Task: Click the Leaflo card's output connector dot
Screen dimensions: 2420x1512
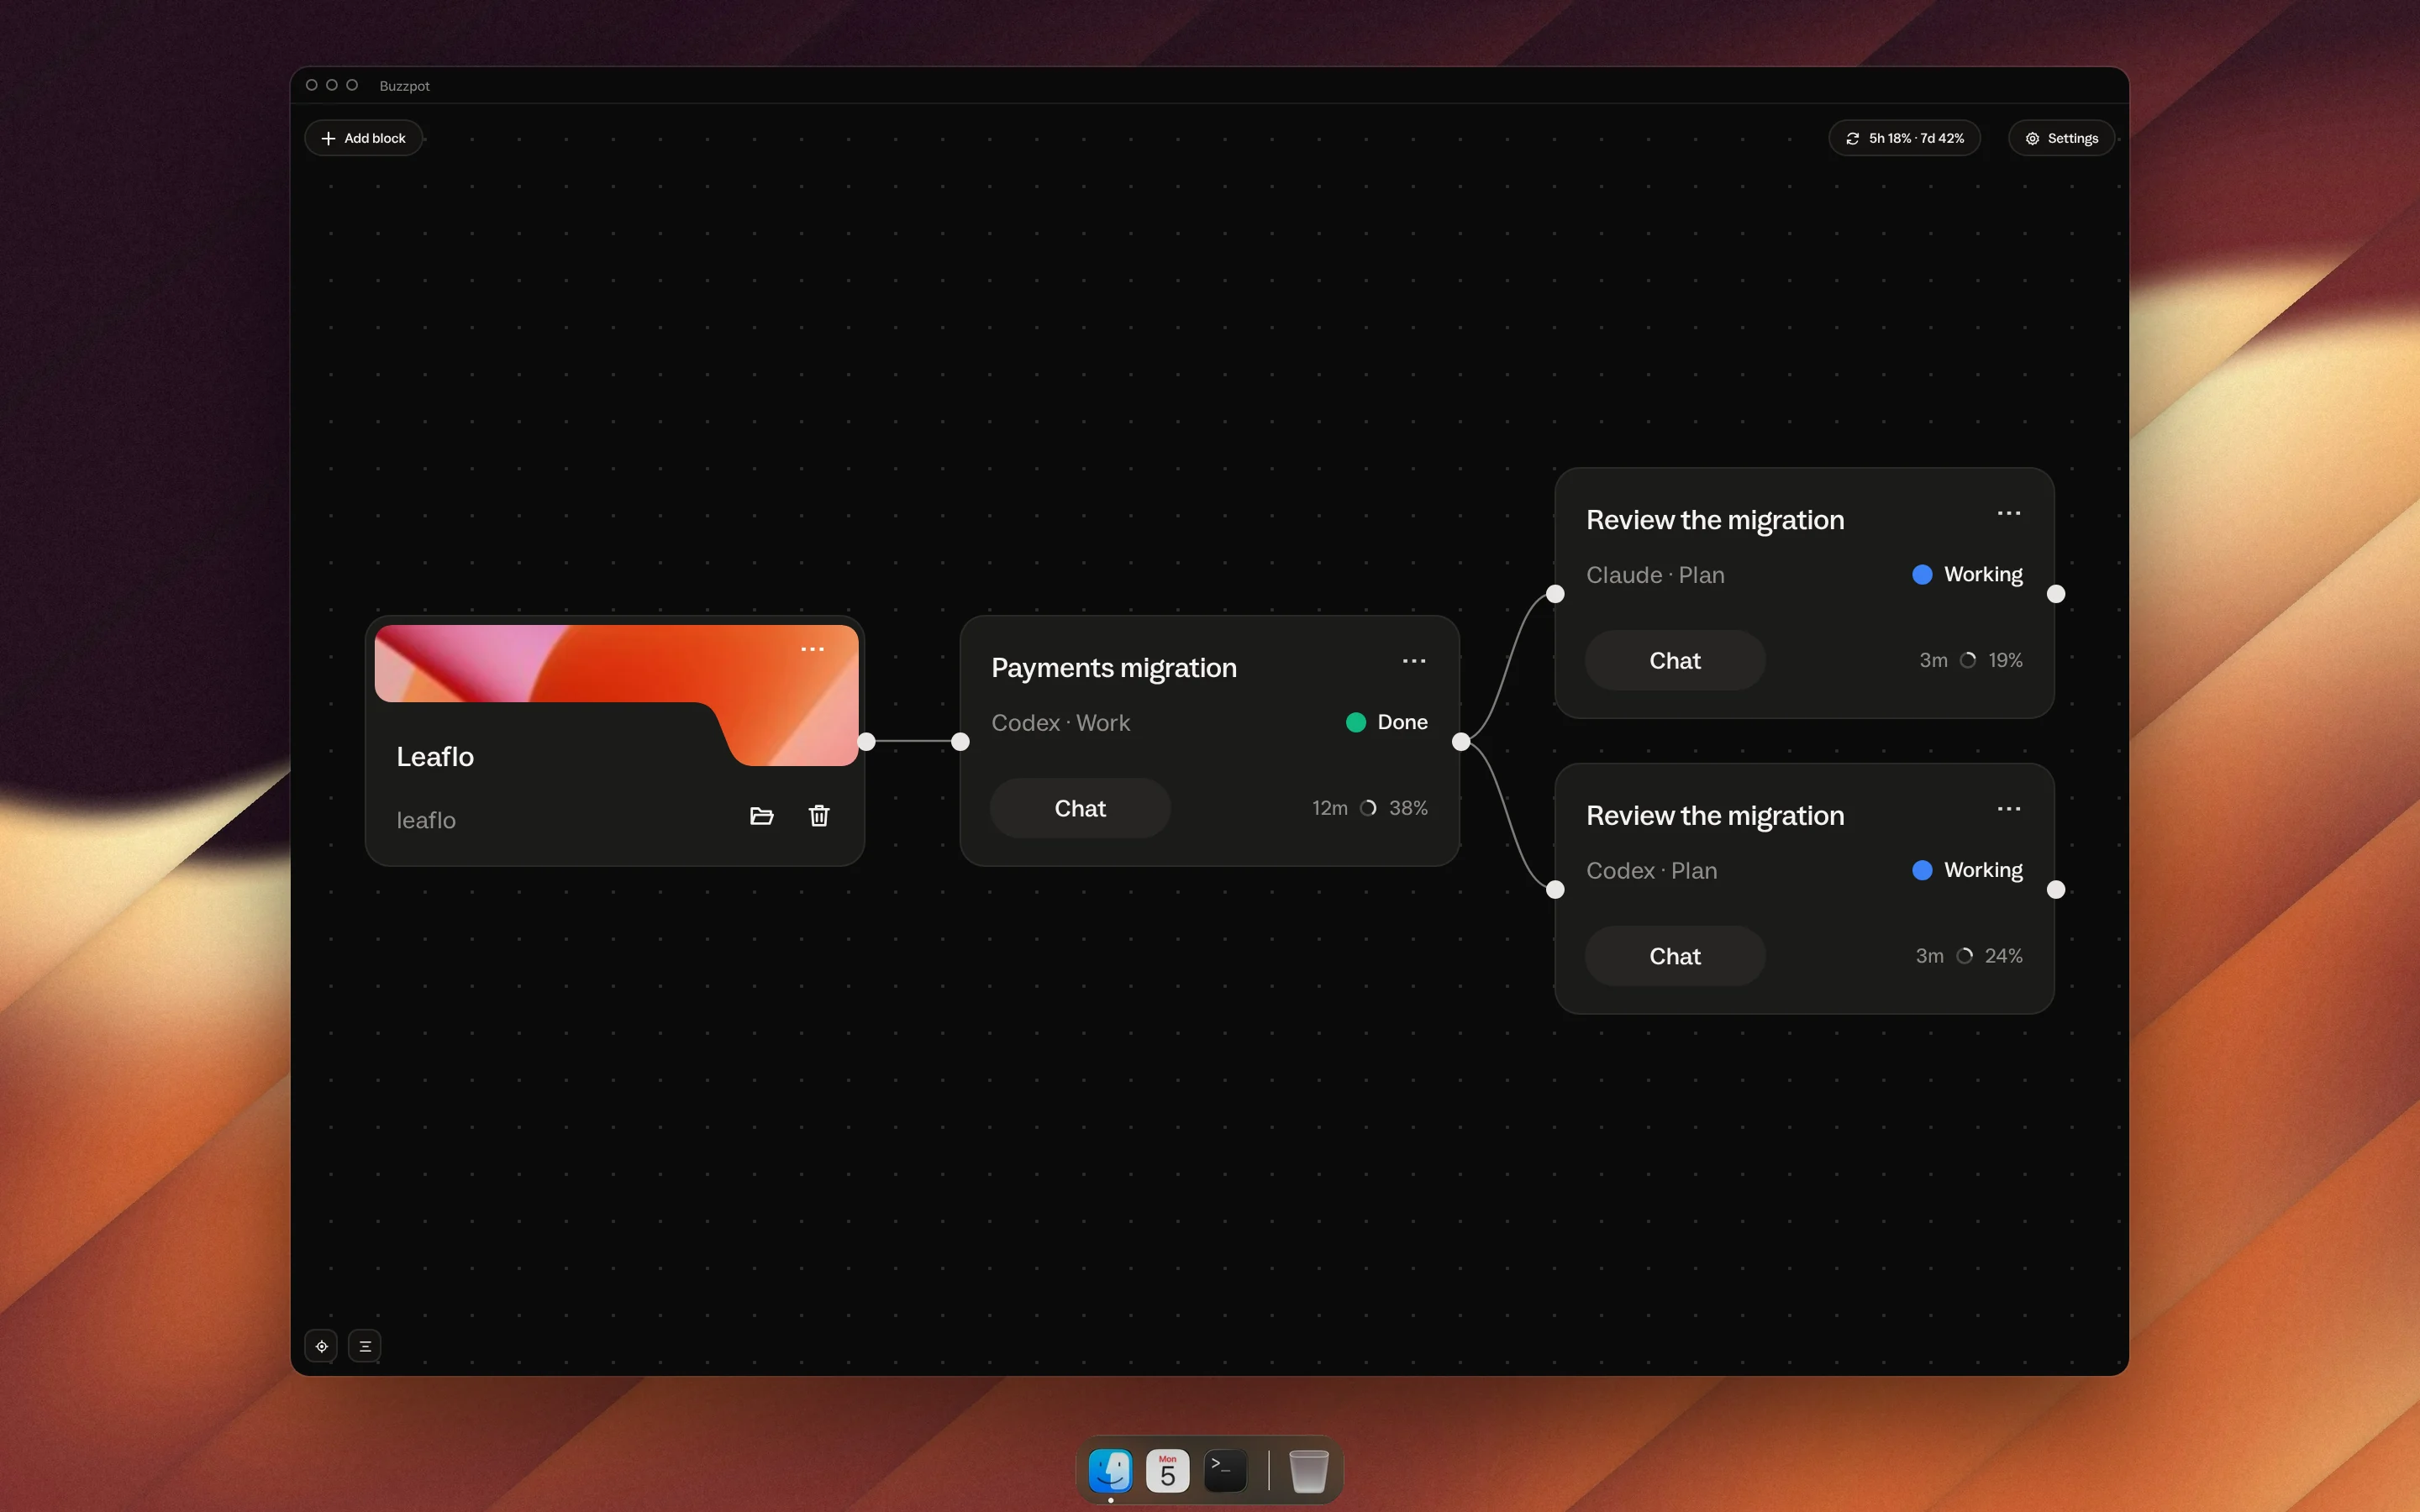Action: click(x=866, y=741)
